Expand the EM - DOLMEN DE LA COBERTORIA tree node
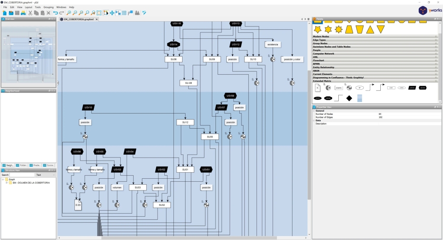Viewport: 443px width, 240px height. [6, 183]
